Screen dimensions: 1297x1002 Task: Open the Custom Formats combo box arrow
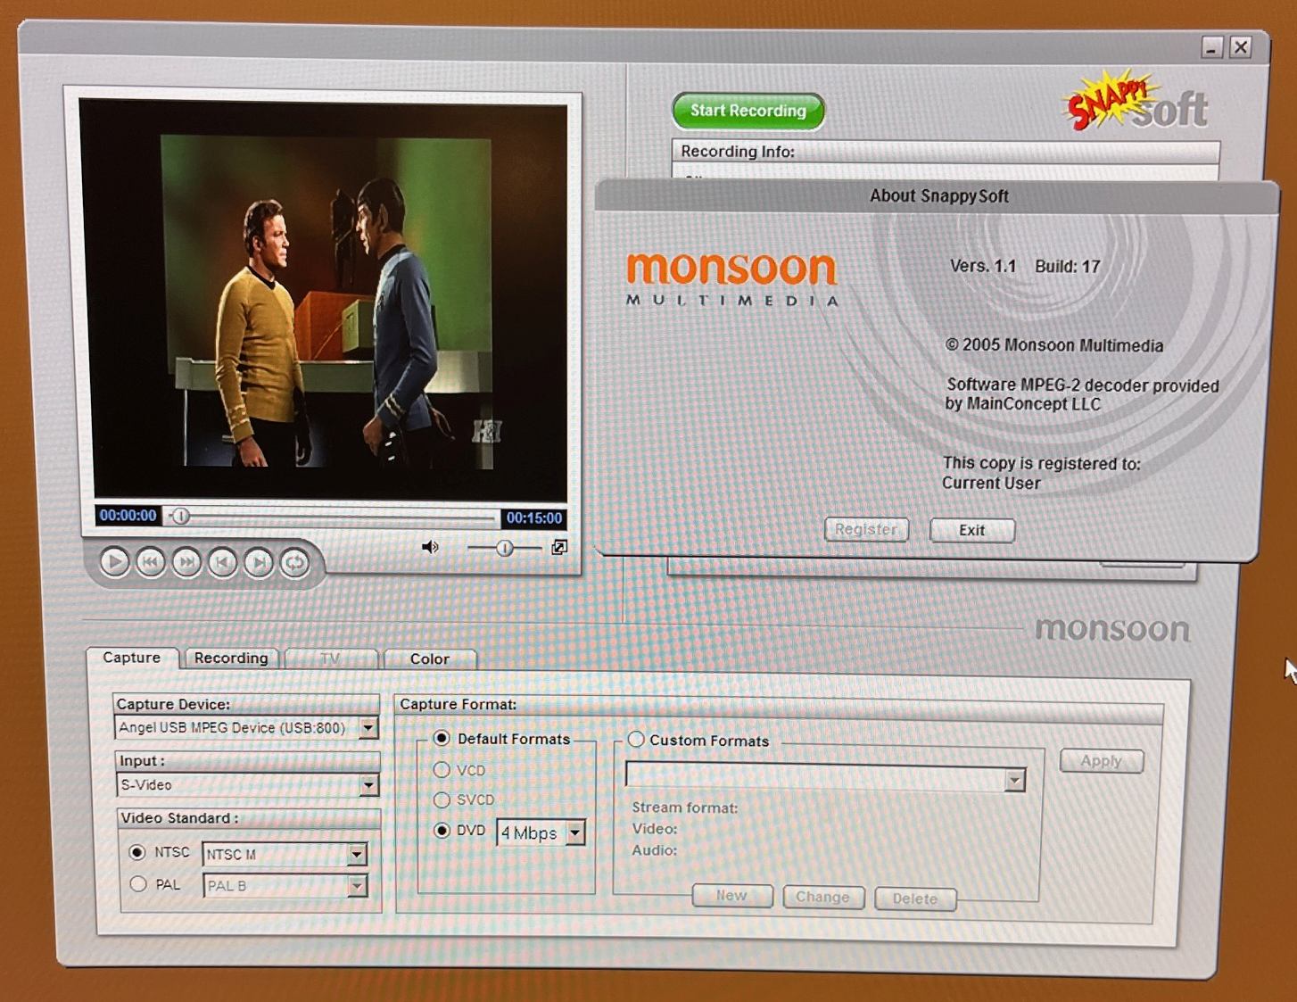[x=1014, y=781]
